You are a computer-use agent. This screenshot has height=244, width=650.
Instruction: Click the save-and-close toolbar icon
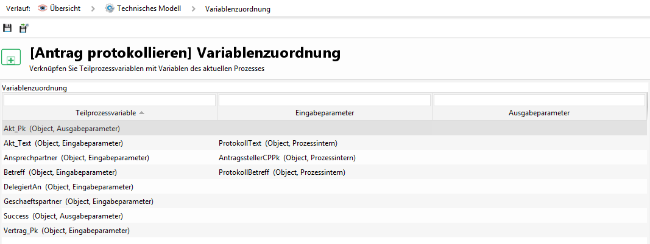click(x=24, y=28)
